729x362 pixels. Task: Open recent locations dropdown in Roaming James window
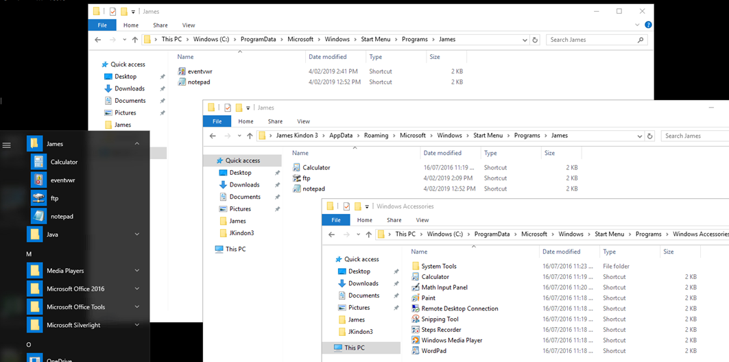pos(239,136)
